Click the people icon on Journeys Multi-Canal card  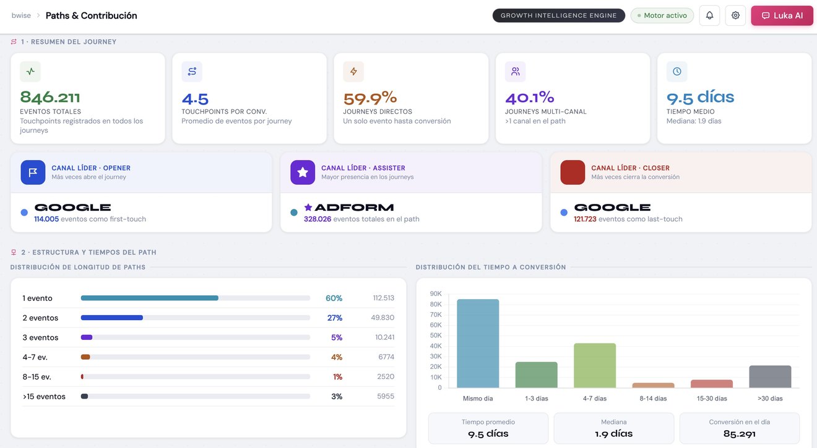(516, 72)
